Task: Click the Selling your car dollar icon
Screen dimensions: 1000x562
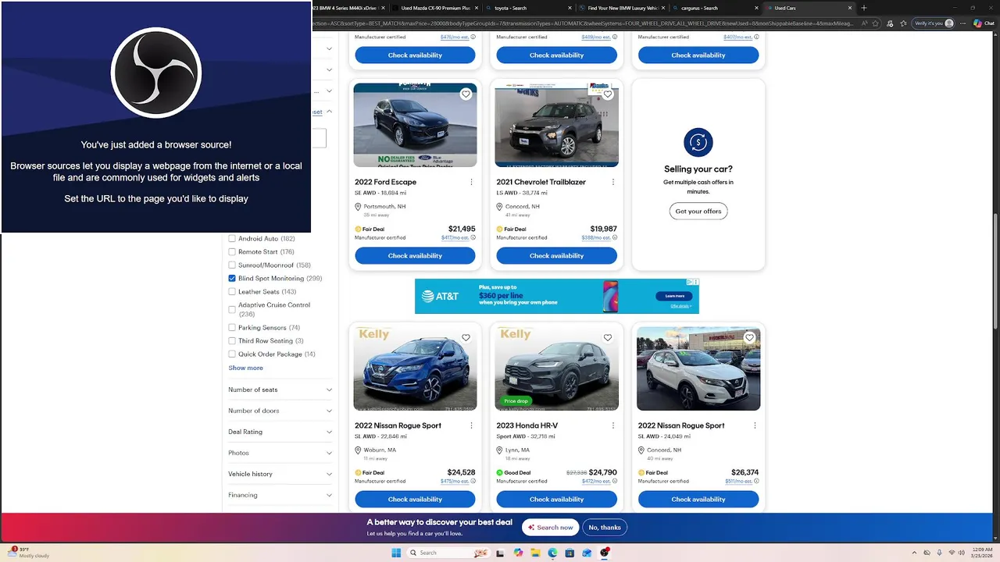Action: (x=698, y=142)
